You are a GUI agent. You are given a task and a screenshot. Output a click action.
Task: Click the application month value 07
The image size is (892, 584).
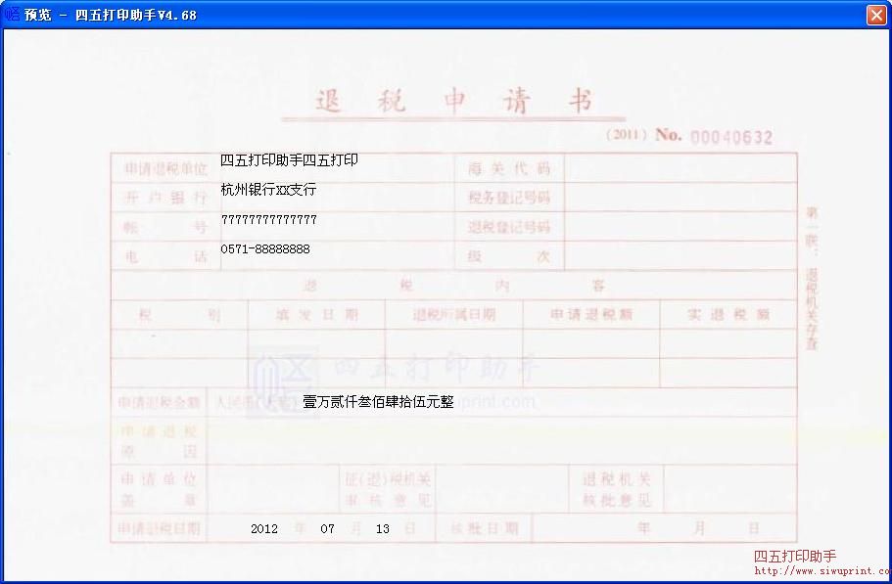[x=327, y=529]
